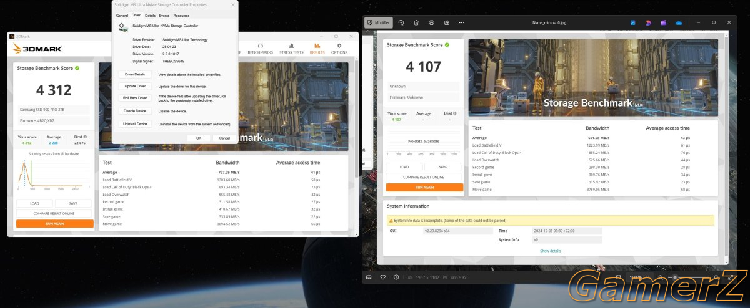This screenshot has width=750, height=308.
Task: Open the three-dot more menu in Photos
Action: (x=461, y=22)
